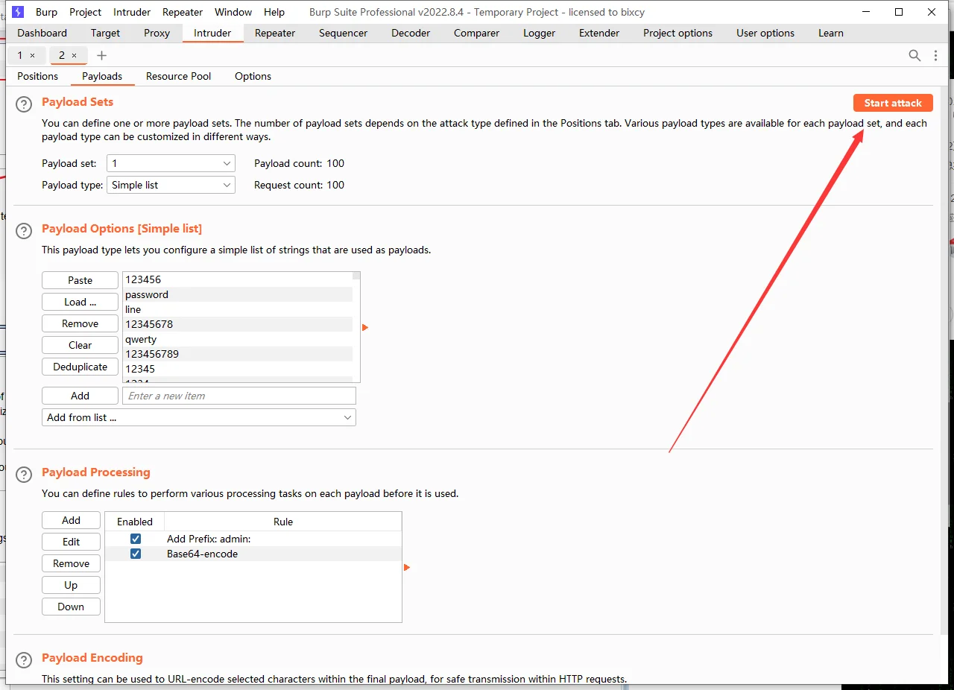The image size is (954, 690).
Task: Click the Payload Sets help icon
Action: point(25,104)
